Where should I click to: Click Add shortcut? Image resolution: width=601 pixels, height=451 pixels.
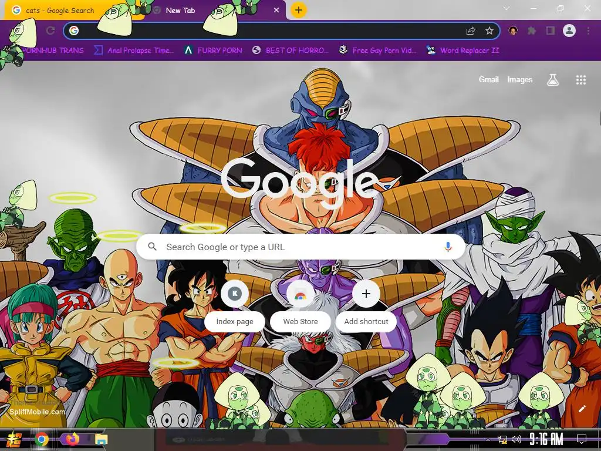(366, 305)
